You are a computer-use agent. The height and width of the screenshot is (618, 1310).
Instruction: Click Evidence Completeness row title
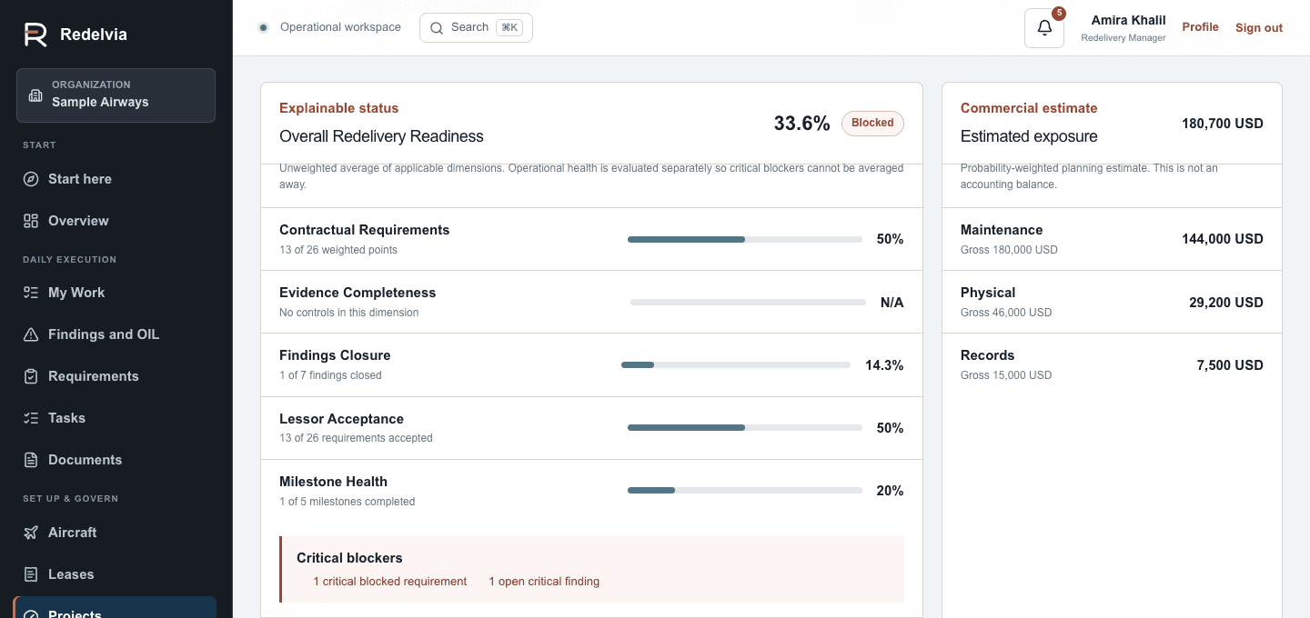coord(358,293)
